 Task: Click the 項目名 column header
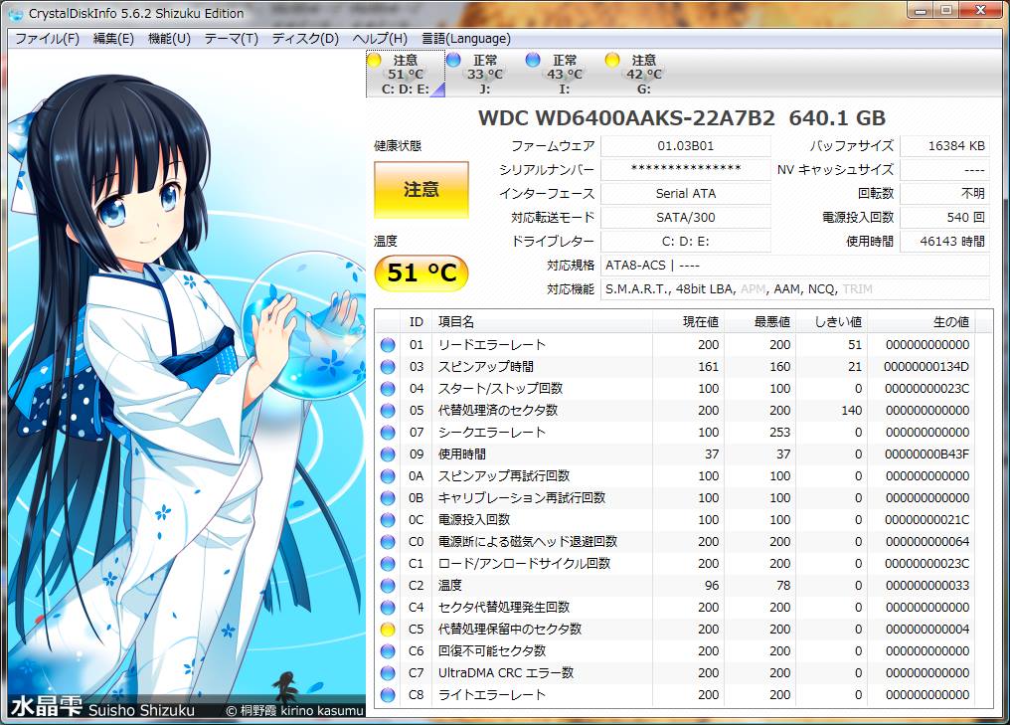pyautogui.click(x=542, y=322)
